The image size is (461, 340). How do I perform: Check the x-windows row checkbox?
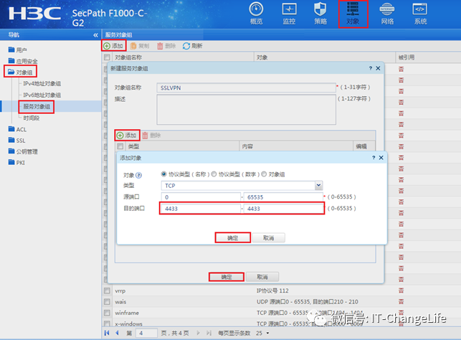point(107,324)
